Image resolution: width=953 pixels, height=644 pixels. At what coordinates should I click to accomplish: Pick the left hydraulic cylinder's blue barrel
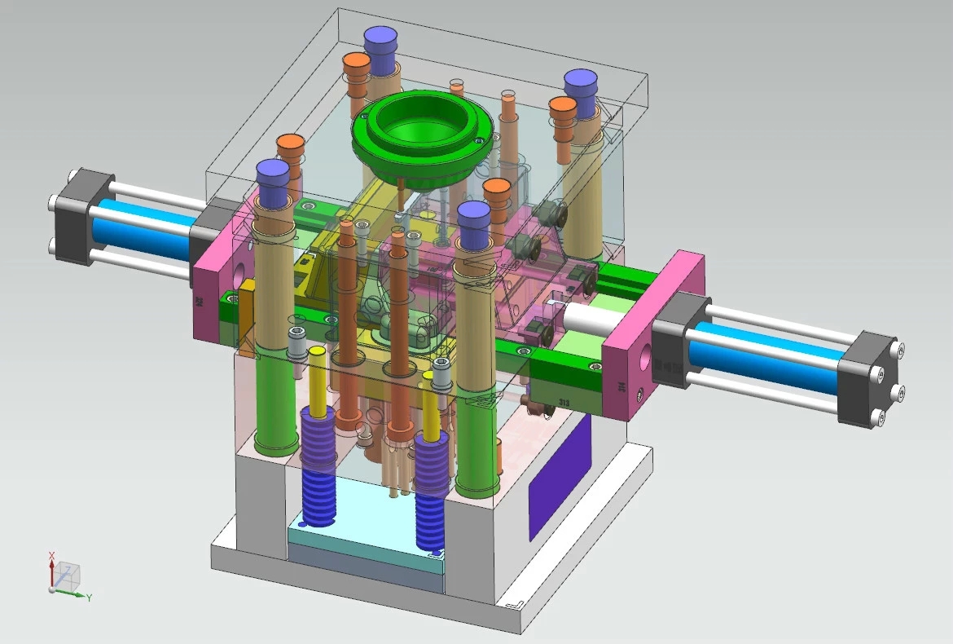(x=143, y=229)
